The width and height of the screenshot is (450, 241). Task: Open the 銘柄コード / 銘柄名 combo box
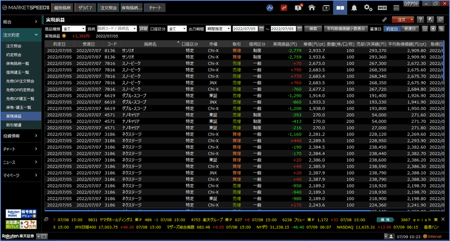tap(116, 29)
